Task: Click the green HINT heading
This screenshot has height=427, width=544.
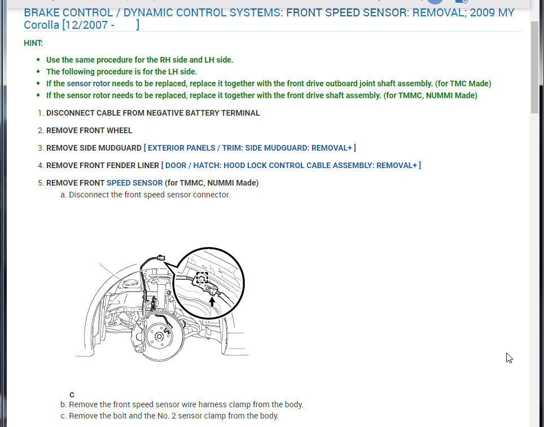Action: [x=33, y=43]
